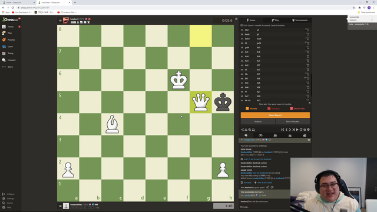The image size is (377, 212).
Task: Step forward one move
Action: coord(290,130)
